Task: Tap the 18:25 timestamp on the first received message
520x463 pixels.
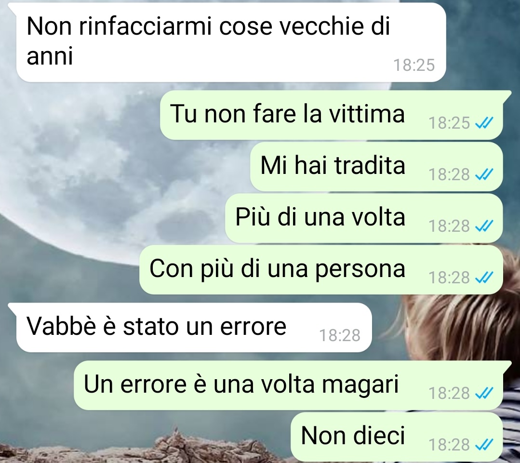Action: point(414,65)
